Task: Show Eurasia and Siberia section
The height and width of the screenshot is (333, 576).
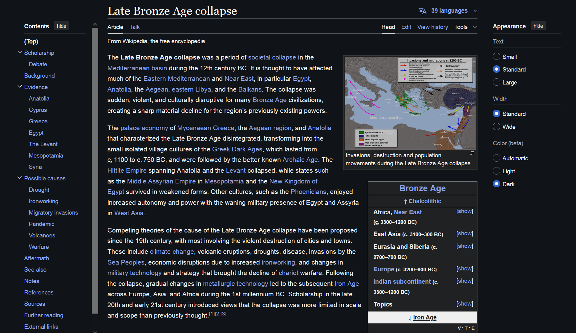Action: click(465, 246)
